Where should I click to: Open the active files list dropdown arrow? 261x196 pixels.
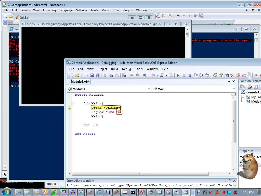point(229,81)
